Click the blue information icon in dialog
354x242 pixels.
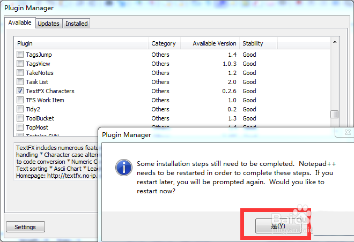tap(124, 168)
